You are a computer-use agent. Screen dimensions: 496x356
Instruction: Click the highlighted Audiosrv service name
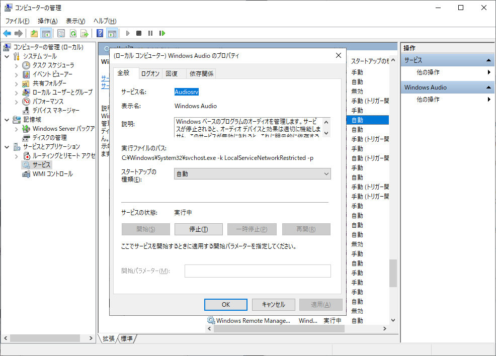(x=187, y=92)
